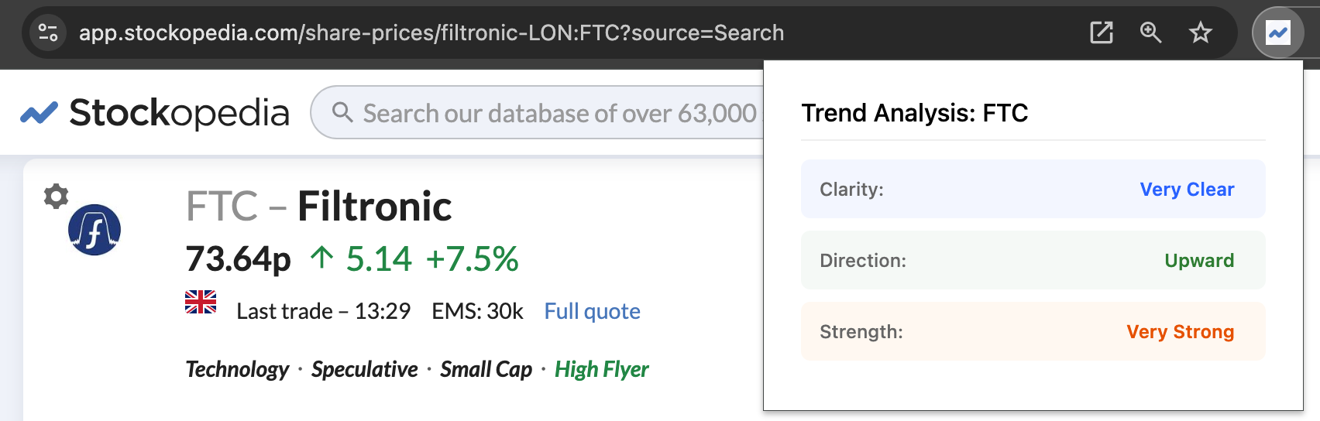Toggle the Trend Analysis extension icon

[1278, 33]
